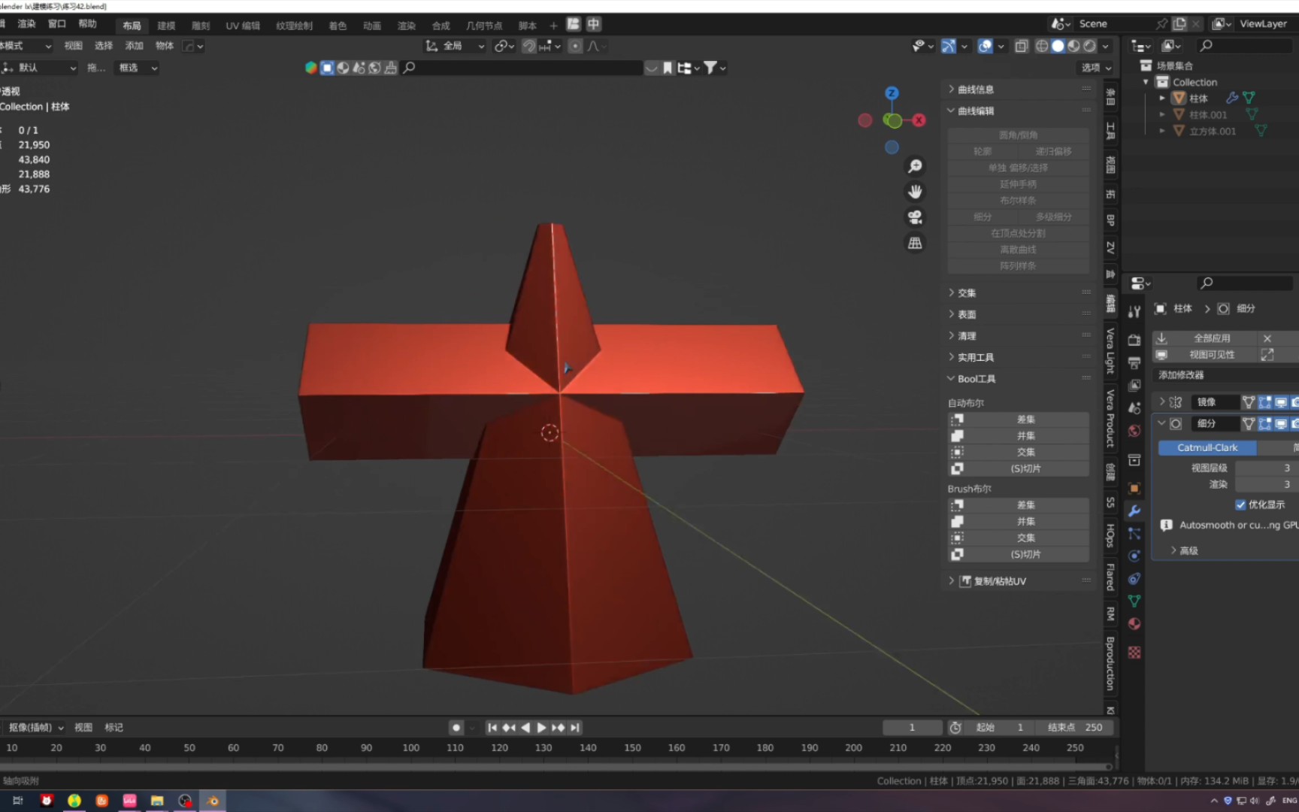This screenshot has width=1299, height=812.
Task: Toggle Mirror modifier edit mode display button
Action: coord(1264,401)
